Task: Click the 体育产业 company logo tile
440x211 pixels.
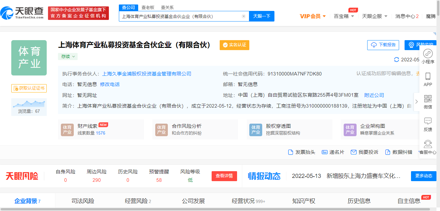Action: [x=29, y=58]
